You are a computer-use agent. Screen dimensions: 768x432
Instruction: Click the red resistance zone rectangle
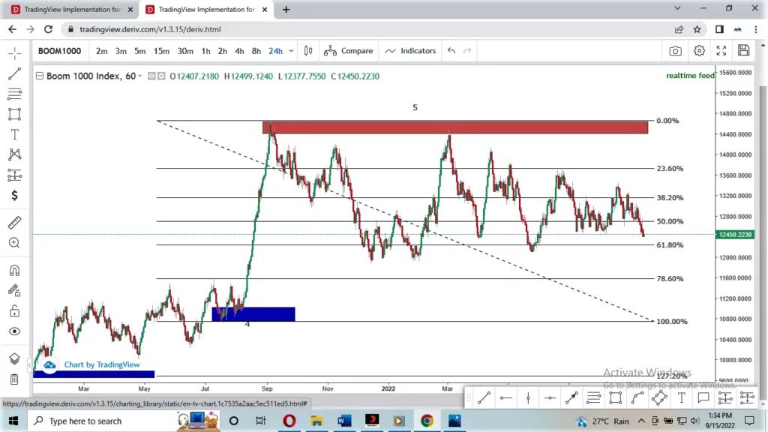(455, 127)
